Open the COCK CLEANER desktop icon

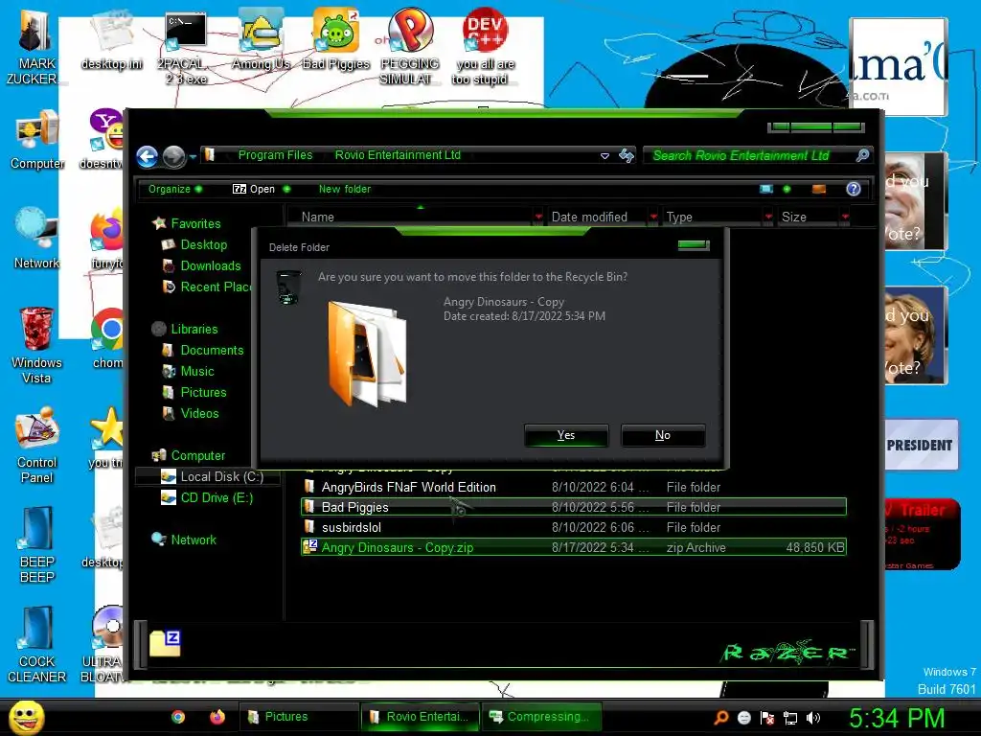tap(36, 645)
